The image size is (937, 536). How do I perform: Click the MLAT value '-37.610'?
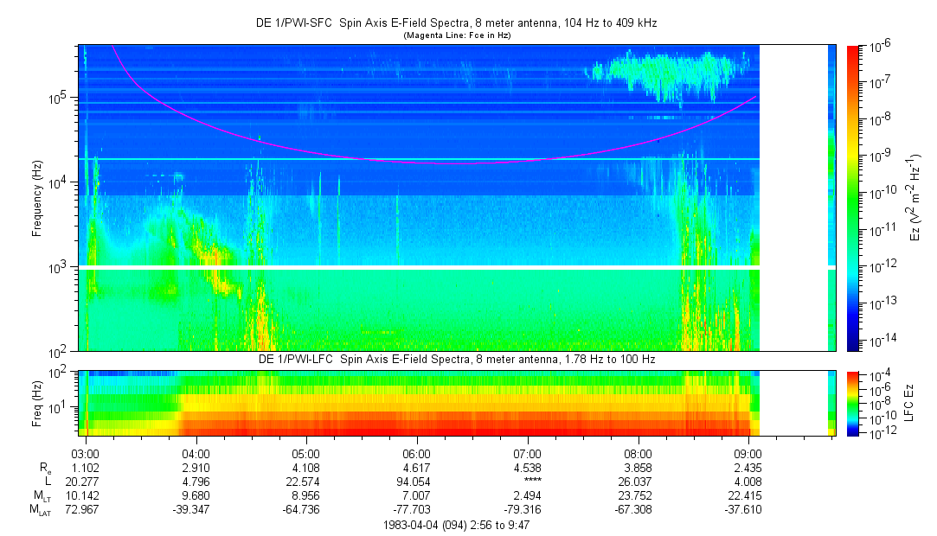point(745,509)
